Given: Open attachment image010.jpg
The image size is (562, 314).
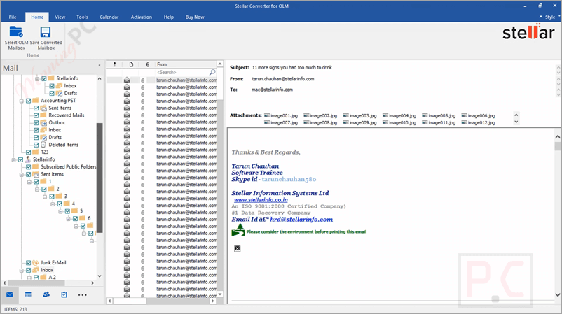Looking at the screenshot, I should [399, 122].
